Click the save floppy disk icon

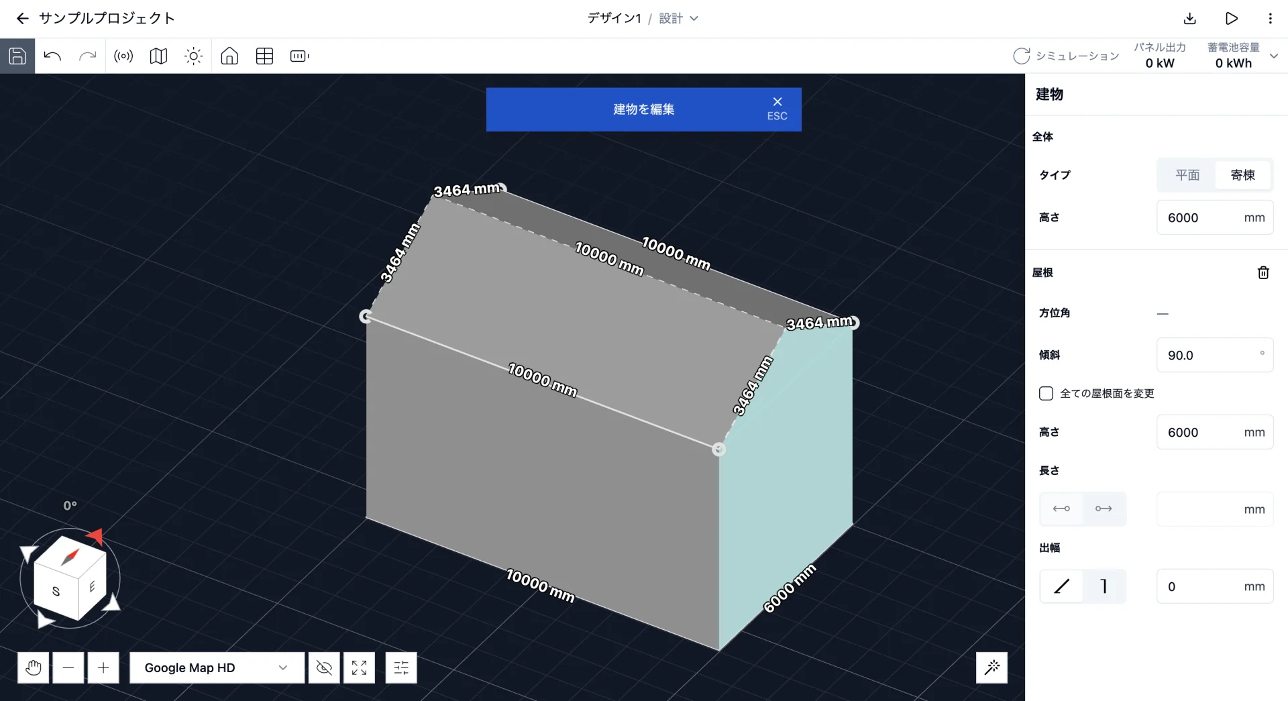click(17, 56)
